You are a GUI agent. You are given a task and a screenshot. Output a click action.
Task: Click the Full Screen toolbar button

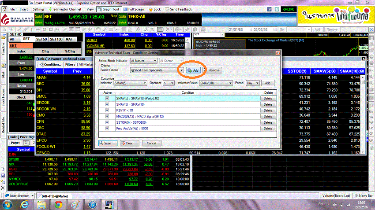(x=134, y=9)
